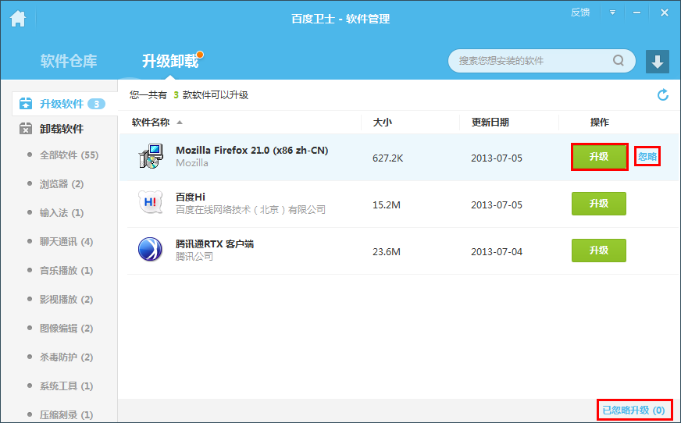Show 聊天通讯 (4) category
The height and width of the screenshot is (423, 681).
[66, 242]
